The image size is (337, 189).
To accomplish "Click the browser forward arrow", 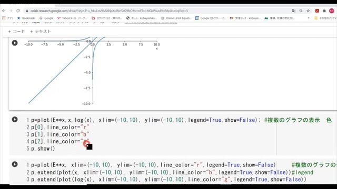I will click(11, 10).
